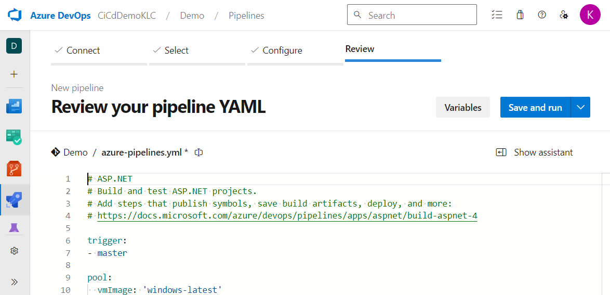Image resolution: width=610 pixels, height=295 pixels.
Task: Open Boards from the left sidebar
Action: click(14, 137)
